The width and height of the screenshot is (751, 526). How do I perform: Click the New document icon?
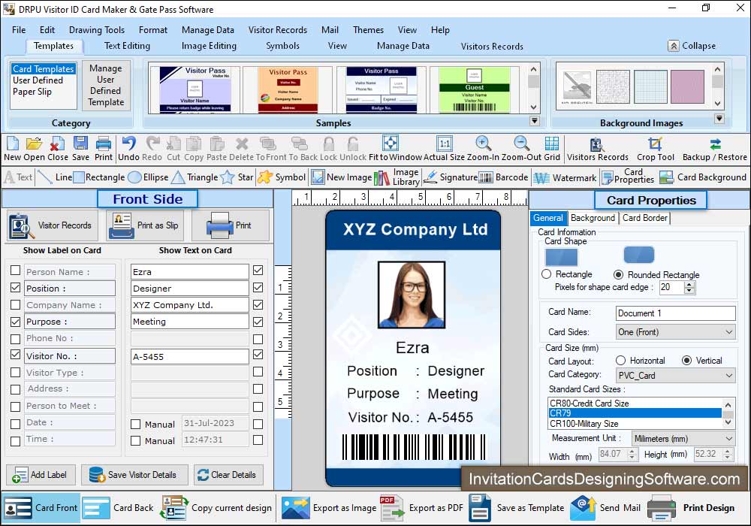click(x=13, y=149)
